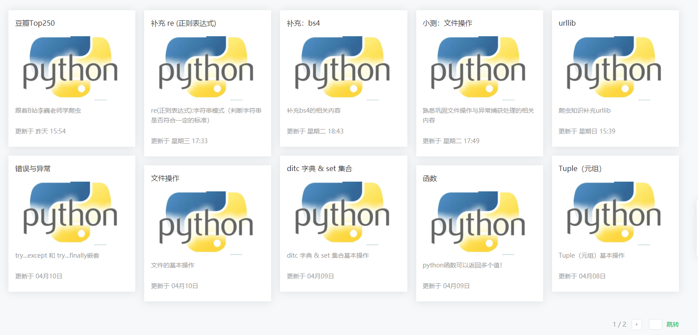Click timestamp 更新于 星期三 17:33
This screenshot has height=335, width=698.
[179, 141]
